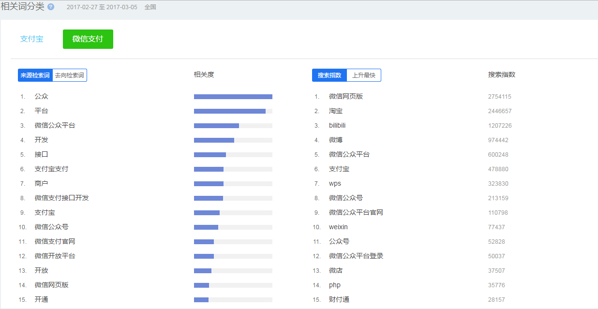Viewport: 598px width, 309px height.
Task: Click the search index value 478880
Action: [x=498, y=169]
